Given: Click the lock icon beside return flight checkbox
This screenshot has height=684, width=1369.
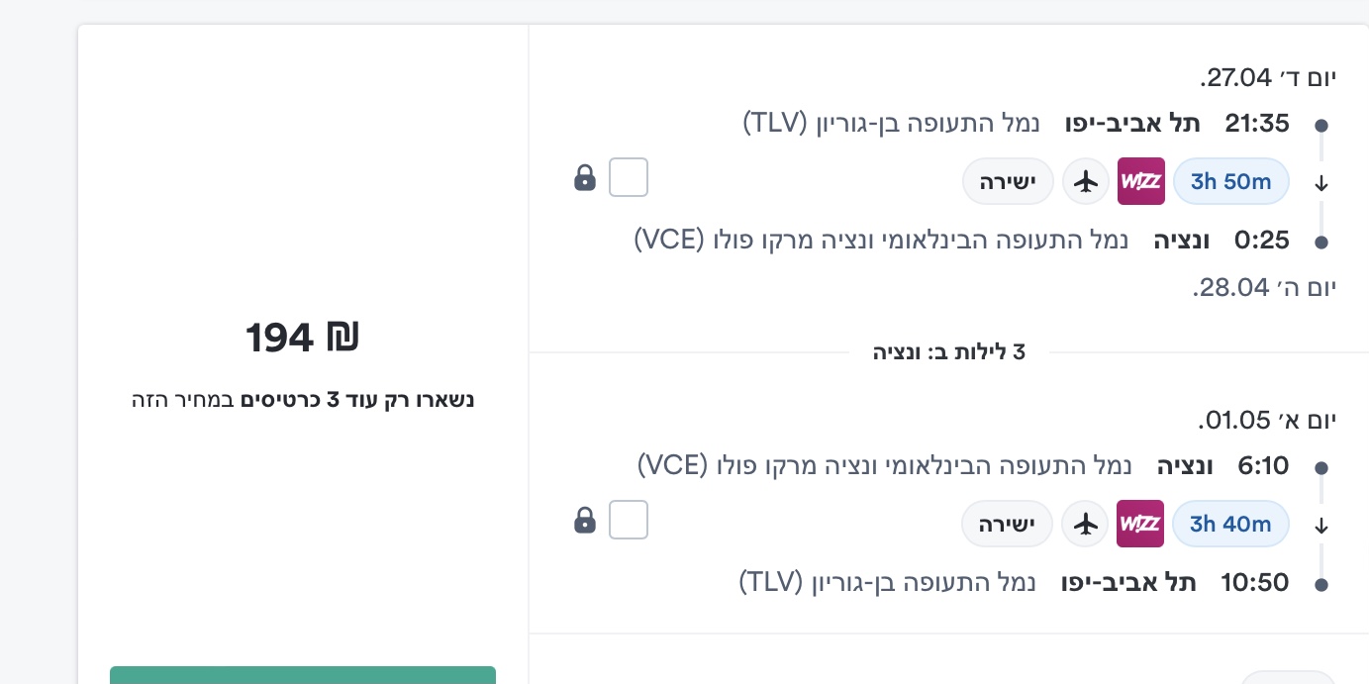Looking at the screenshot, I should tap(585, 520).
